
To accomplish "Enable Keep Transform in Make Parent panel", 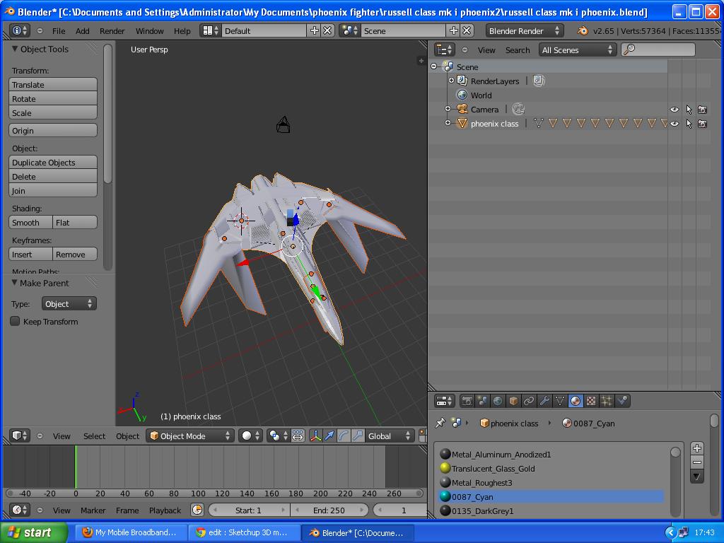I will click(x=14, y=321).
